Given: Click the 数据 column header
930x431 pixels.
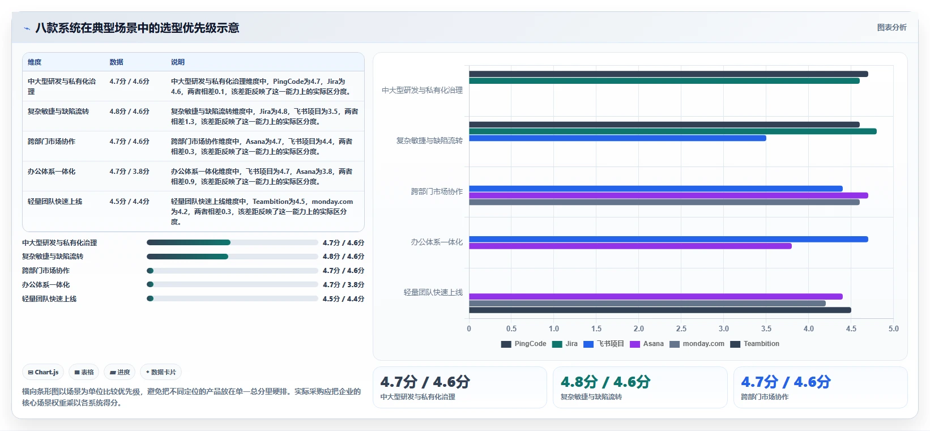Looking at the screenshot, I should (116, 62).
